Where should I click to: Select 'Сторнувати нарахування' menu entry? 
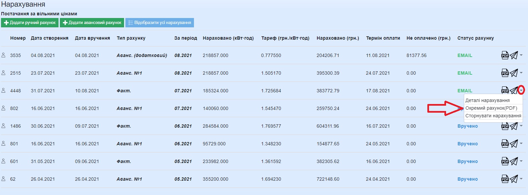[x=493, y=116]
